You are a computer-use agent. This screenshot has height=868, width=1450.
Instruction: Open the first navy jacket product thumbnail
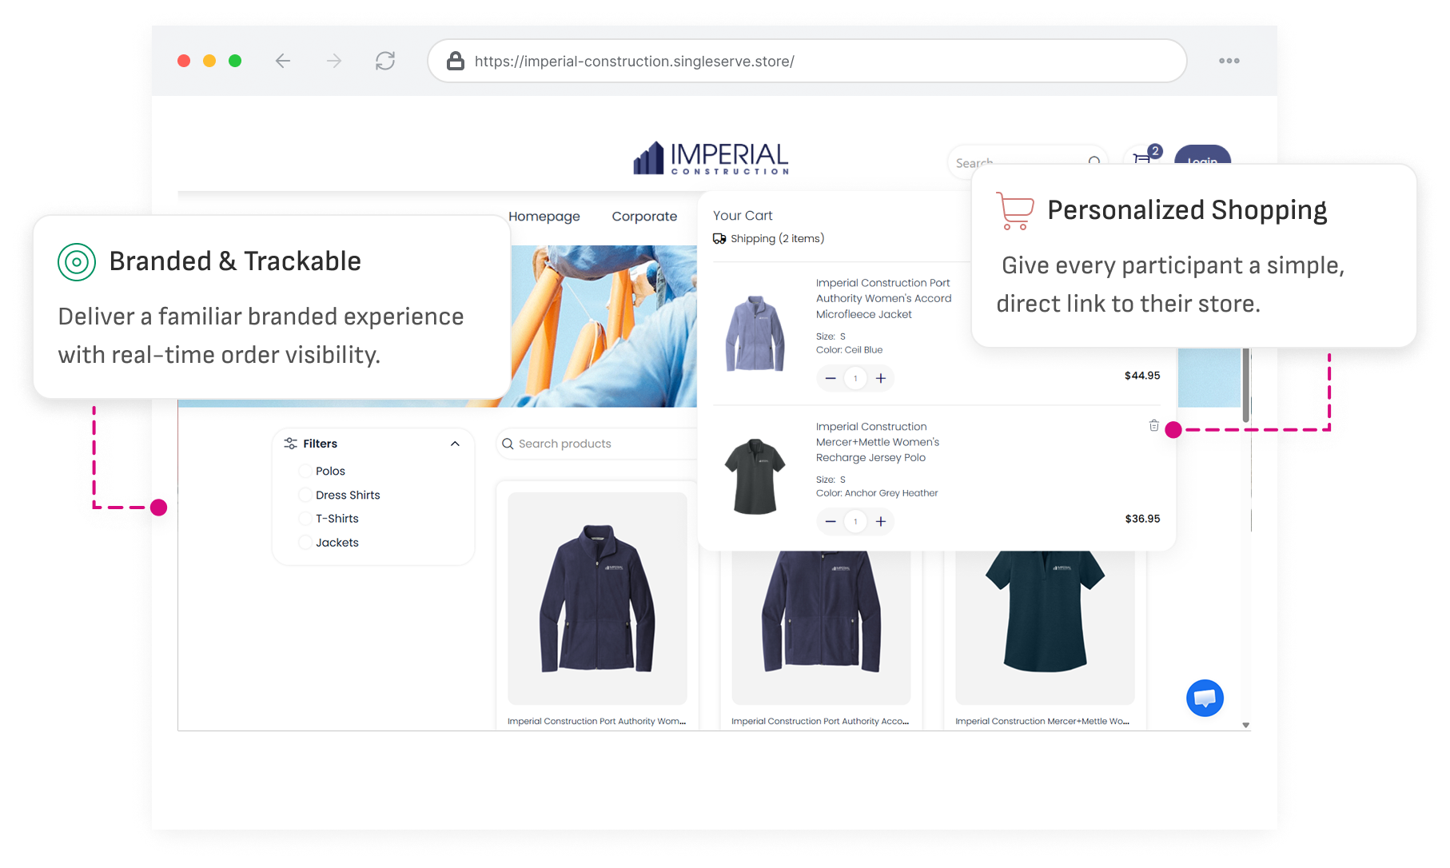click(597, 598)
